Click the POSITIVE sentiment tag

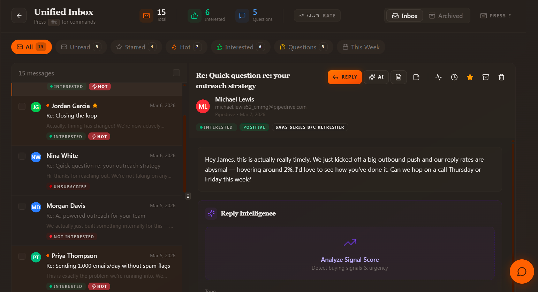tap(254, 127)
